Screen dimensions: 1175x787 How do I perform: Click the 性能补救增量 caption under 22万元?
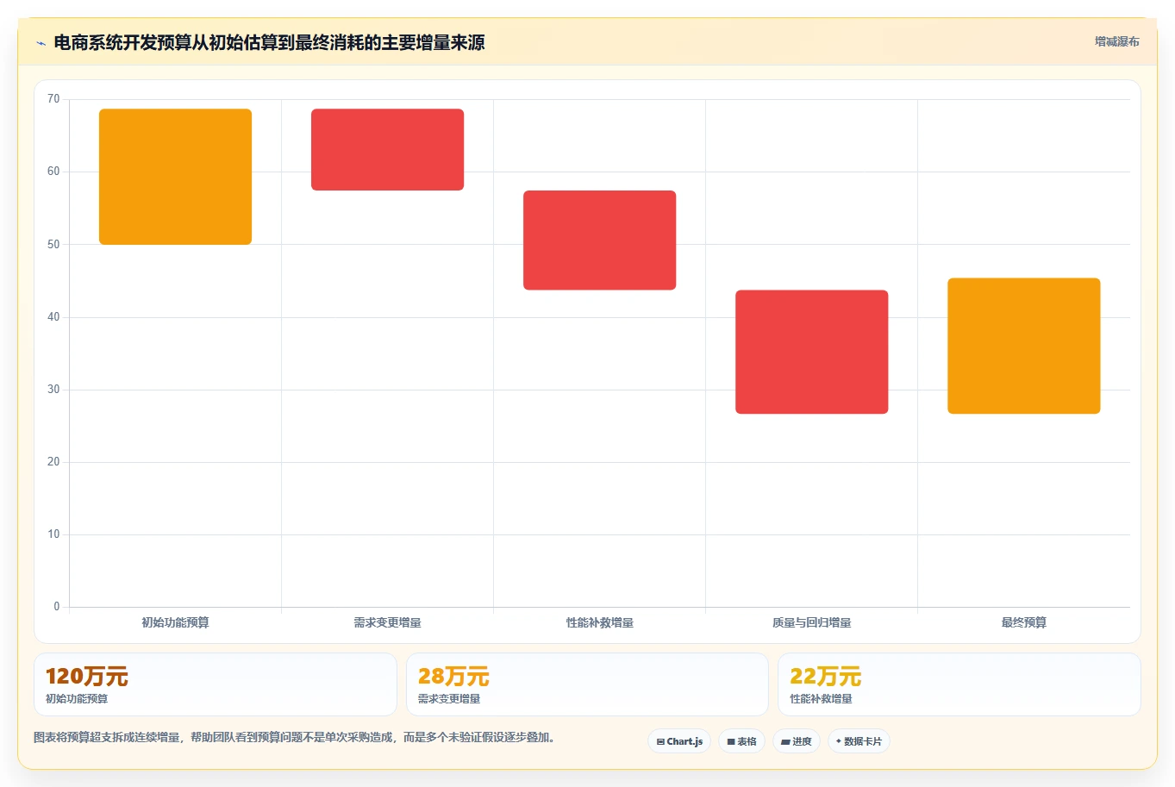click(821, 699)
